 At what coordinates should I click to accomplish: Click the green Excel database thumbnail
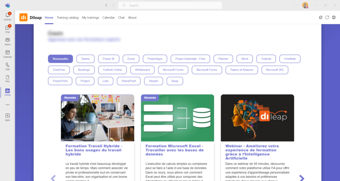(177, 118)
